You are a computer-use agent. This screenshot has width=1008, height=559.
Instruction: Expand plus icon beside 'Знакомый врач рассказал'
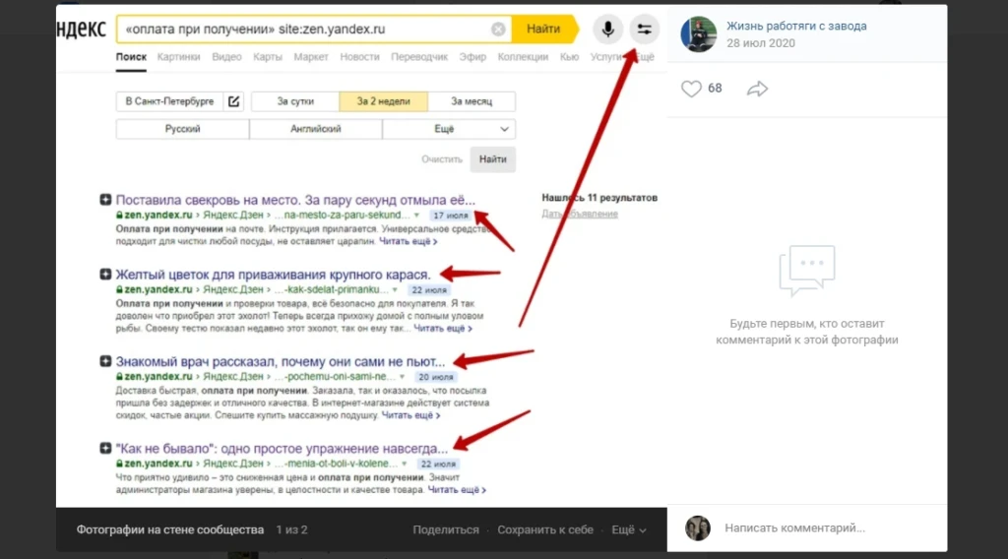click(x=105, y=361)
